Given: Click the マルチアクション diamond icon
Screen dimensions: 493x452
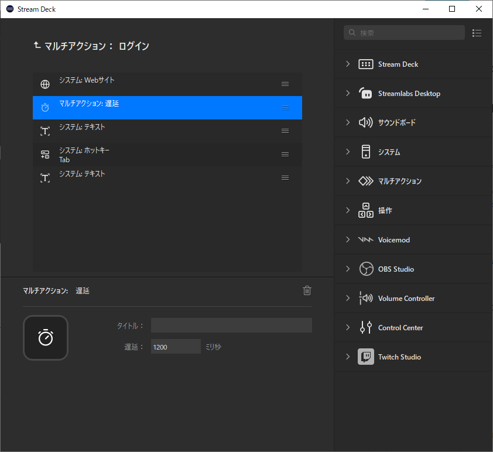Looking at the screenshot, I should click(366, 181).
